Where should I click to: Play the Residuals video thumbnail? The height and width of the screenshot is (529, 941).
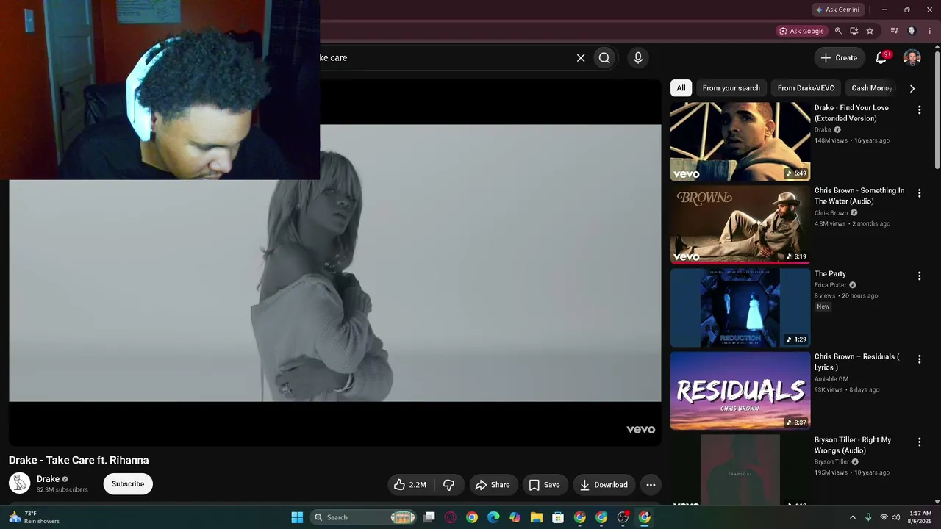pyautogui.click(x=740, y=390)
